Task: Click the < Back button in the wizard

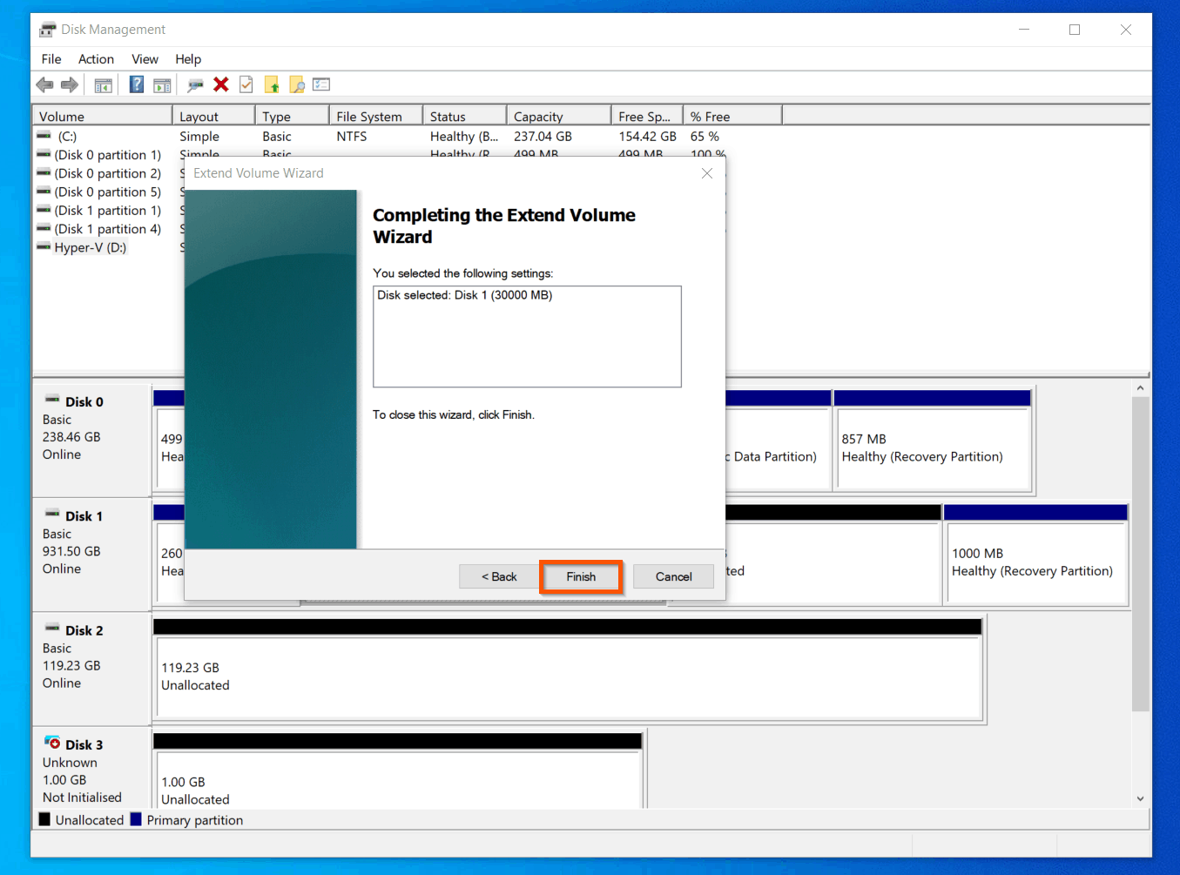Action: pos(498,576)
